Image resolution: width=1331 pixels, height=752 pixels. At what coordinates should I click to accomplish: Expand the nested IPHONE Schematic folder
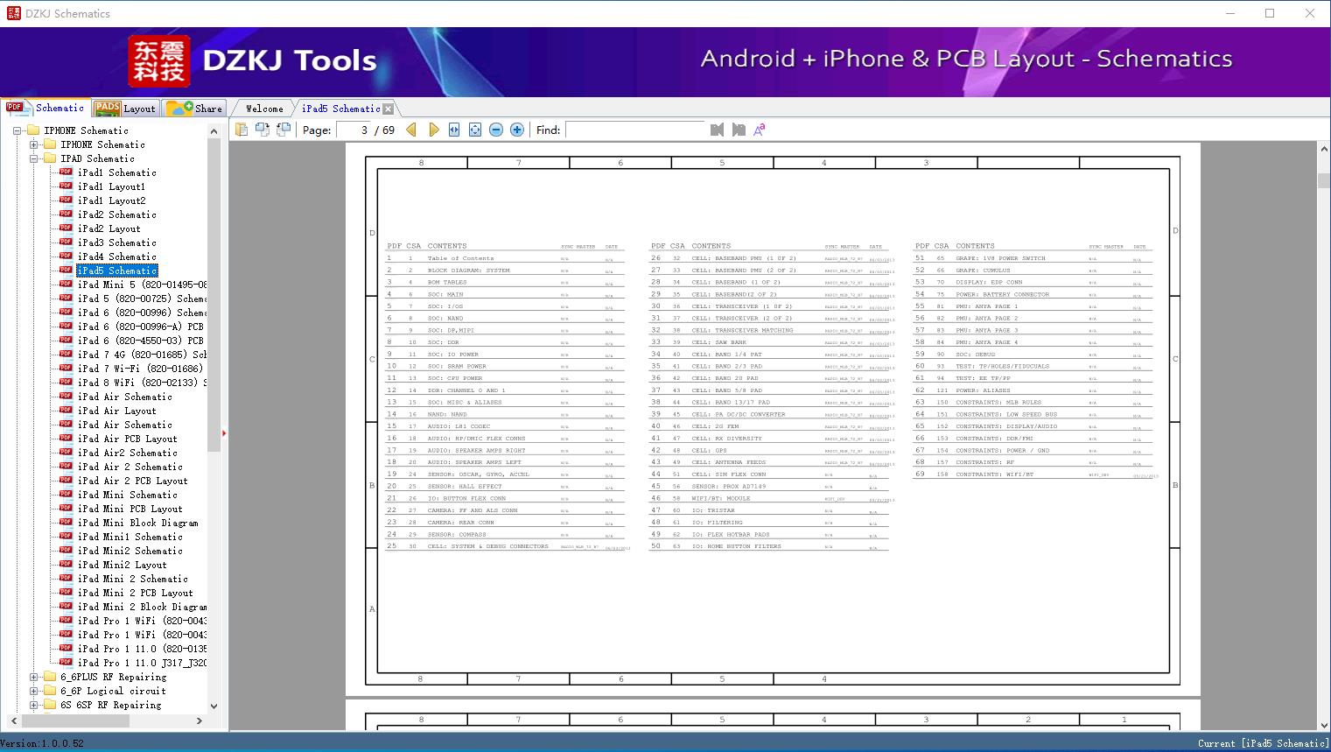pyautogui.click(x=33, y=144)
